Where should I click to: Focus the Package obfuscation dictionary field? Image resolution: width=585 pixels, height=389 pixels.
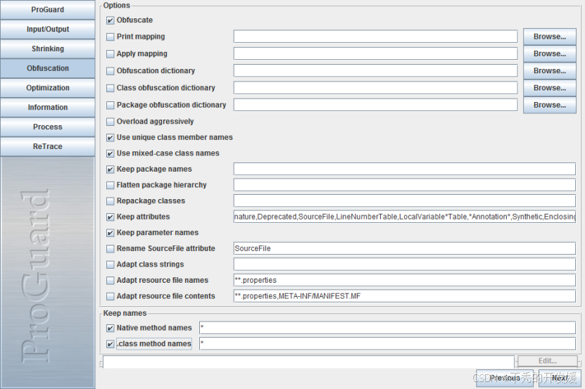pyautogui.click(x=375, y=106)
